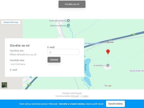Open the Webnode footer link

tap(75, 96)
